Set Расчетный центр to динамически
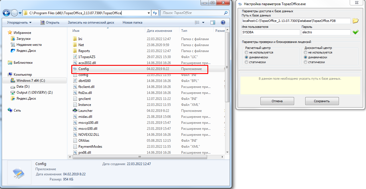The height and width of the screenshot is (189, 366). pyautogui.click(x=246, y=57)
